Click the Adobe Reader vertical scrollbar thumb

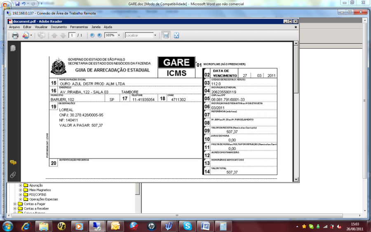[296, 69]
